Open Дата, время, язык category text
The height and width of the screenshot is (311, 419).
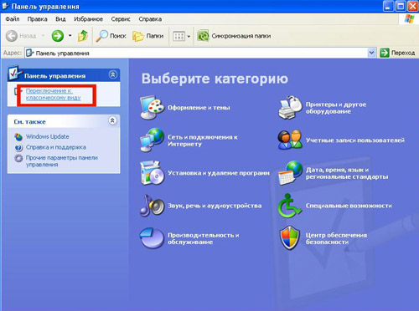pyautogui.click(x=347, y=173)
